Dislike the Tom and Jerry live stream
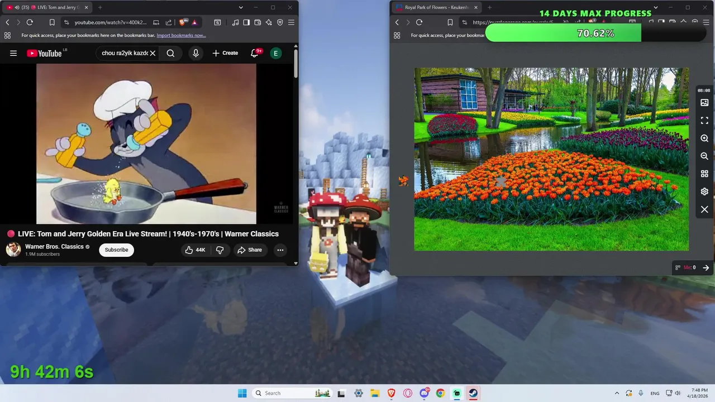Viewport: 715px width, 402px height. click(220, 250)
